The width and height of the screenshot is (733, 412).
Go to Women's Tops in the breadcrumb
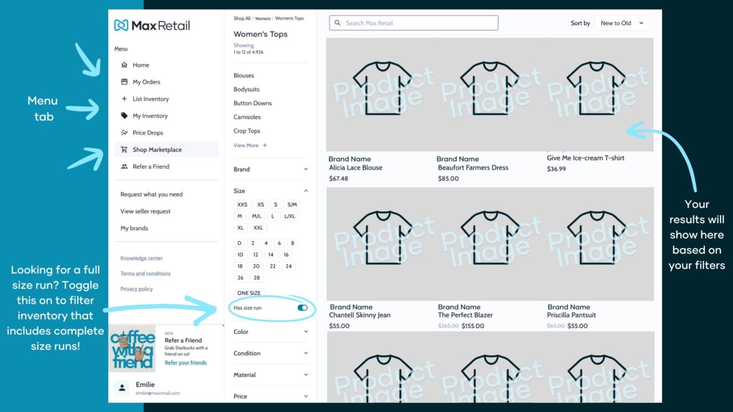pos(290,18)
